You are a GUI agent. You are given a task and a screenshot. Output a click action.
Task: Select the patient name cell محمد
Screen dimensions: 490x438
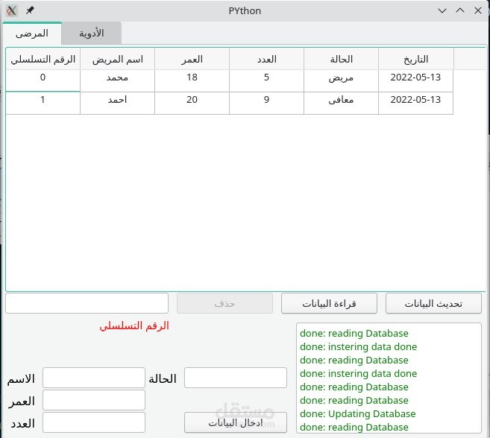(x=118, y=80)
